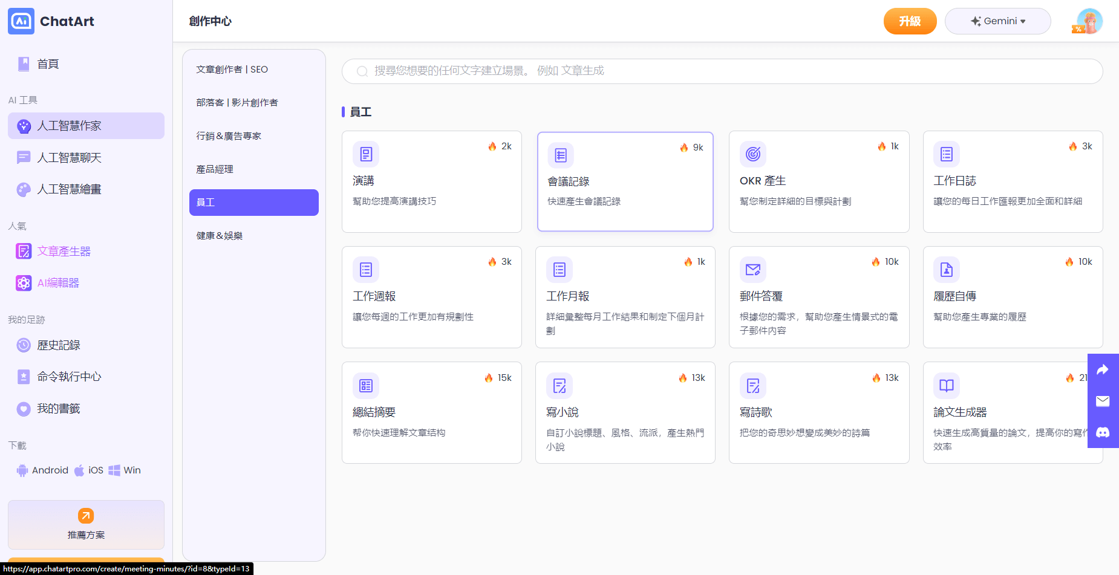Screen dimensions: 1119x575
Task: Click 快速產生會議記錄 description text
Action: [x=584, y=201]
